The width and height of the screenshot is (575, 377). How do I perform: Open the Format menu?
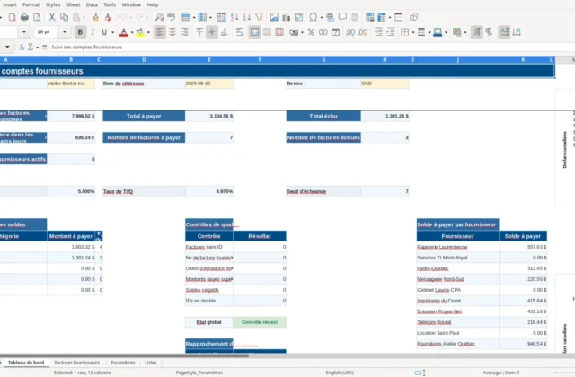click(31, 4)
